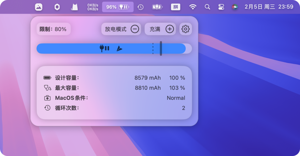Open the cat-shaped menu bar icon
The width and height of the screenshot is (300, 156).
click(x=74, y=7)
